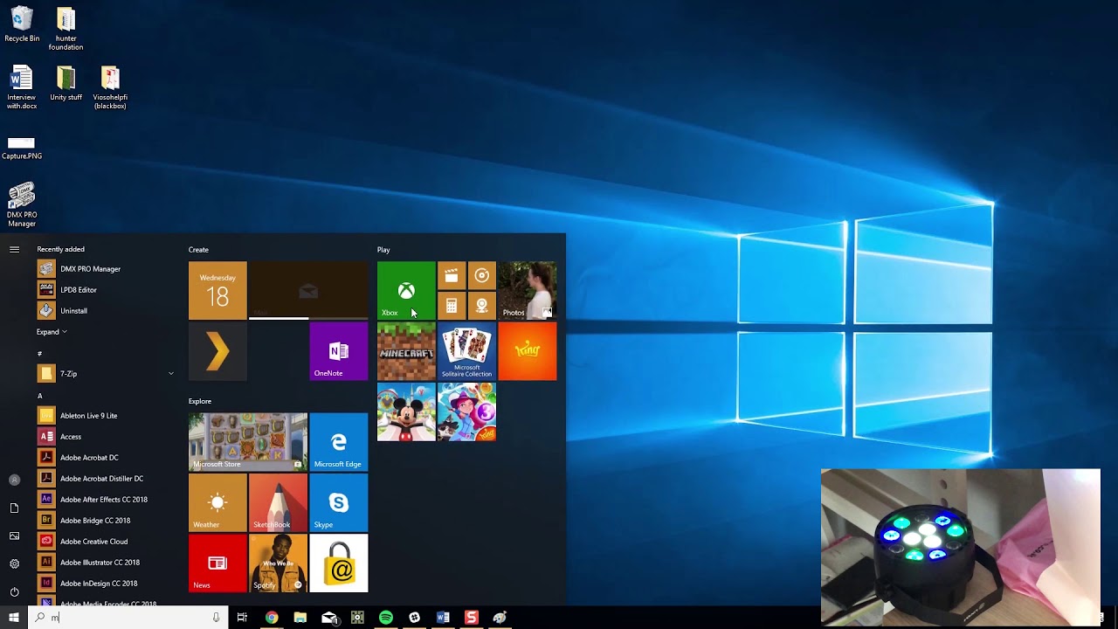The height and width of the screenshot is (629, 1118).
Task: Open the Wednesday 18 calendar tile
Action: 217,291
